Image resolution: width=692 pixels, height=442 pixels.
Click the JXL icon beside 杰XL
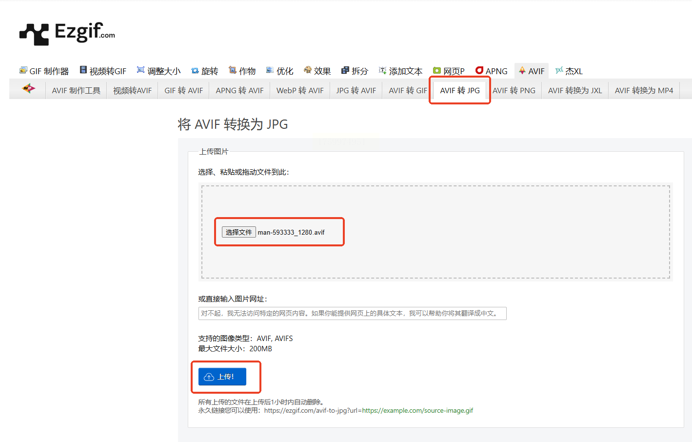tap(559, 70)
